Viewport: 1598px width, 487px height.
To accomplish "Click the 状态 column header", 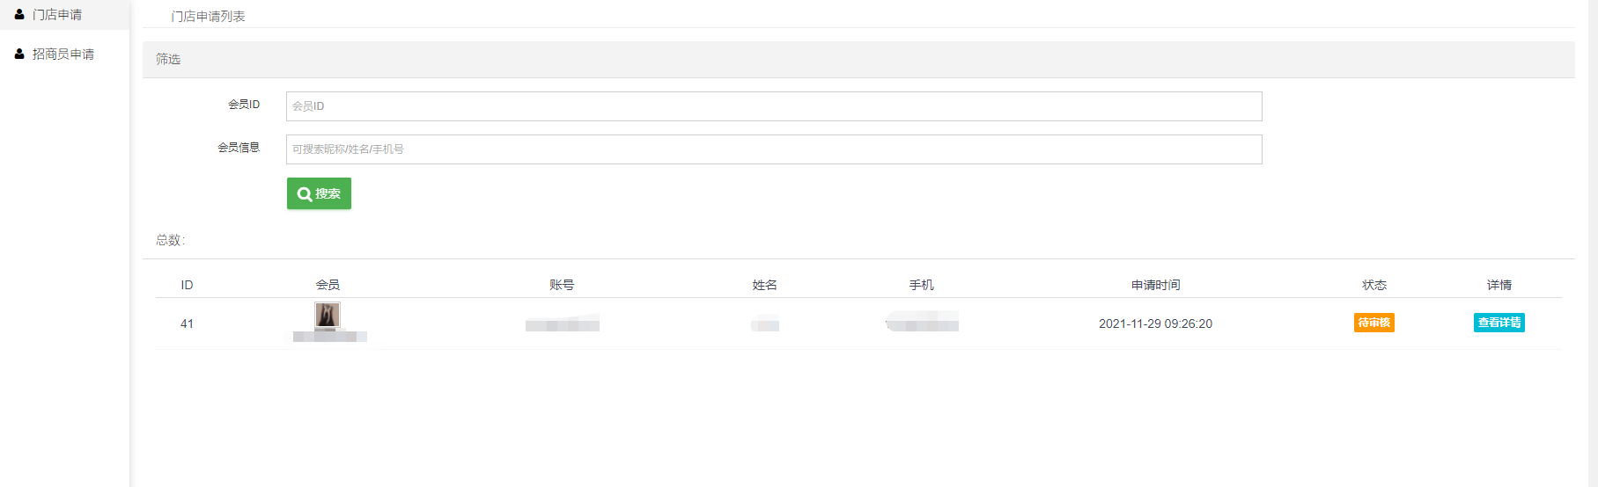I will pos(1374,285).
